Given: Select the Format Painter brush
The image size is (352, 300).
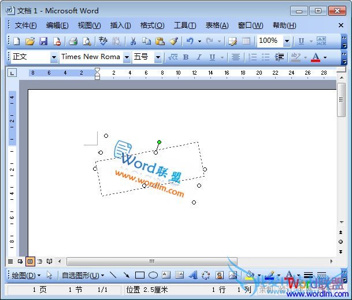Looking at the screenshot, I should coord(173,41).
